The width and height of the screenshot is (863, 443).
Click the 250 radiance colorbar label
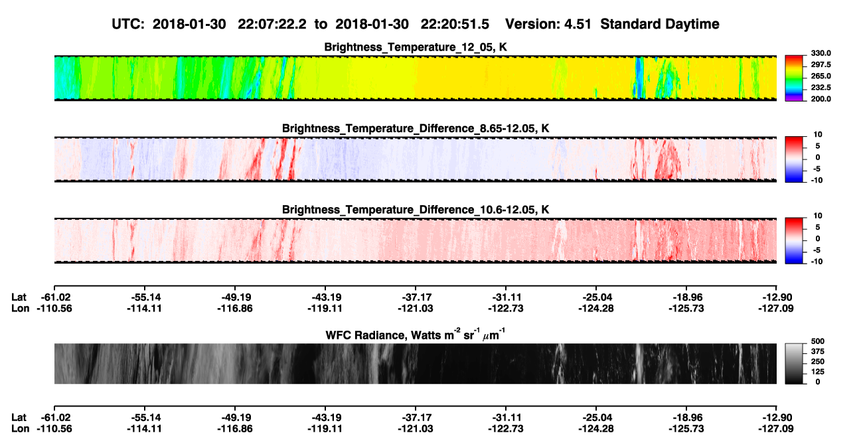point(817,362)
